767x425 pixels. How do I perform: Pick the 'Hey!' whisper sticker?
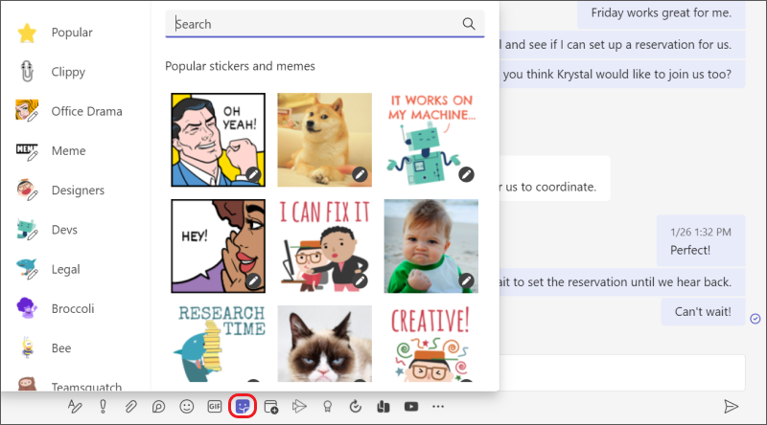point(219,246)
